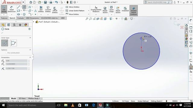Click the Zoom to Fit icon
This screenshot has width=193, height=108.
pos(87,19)
